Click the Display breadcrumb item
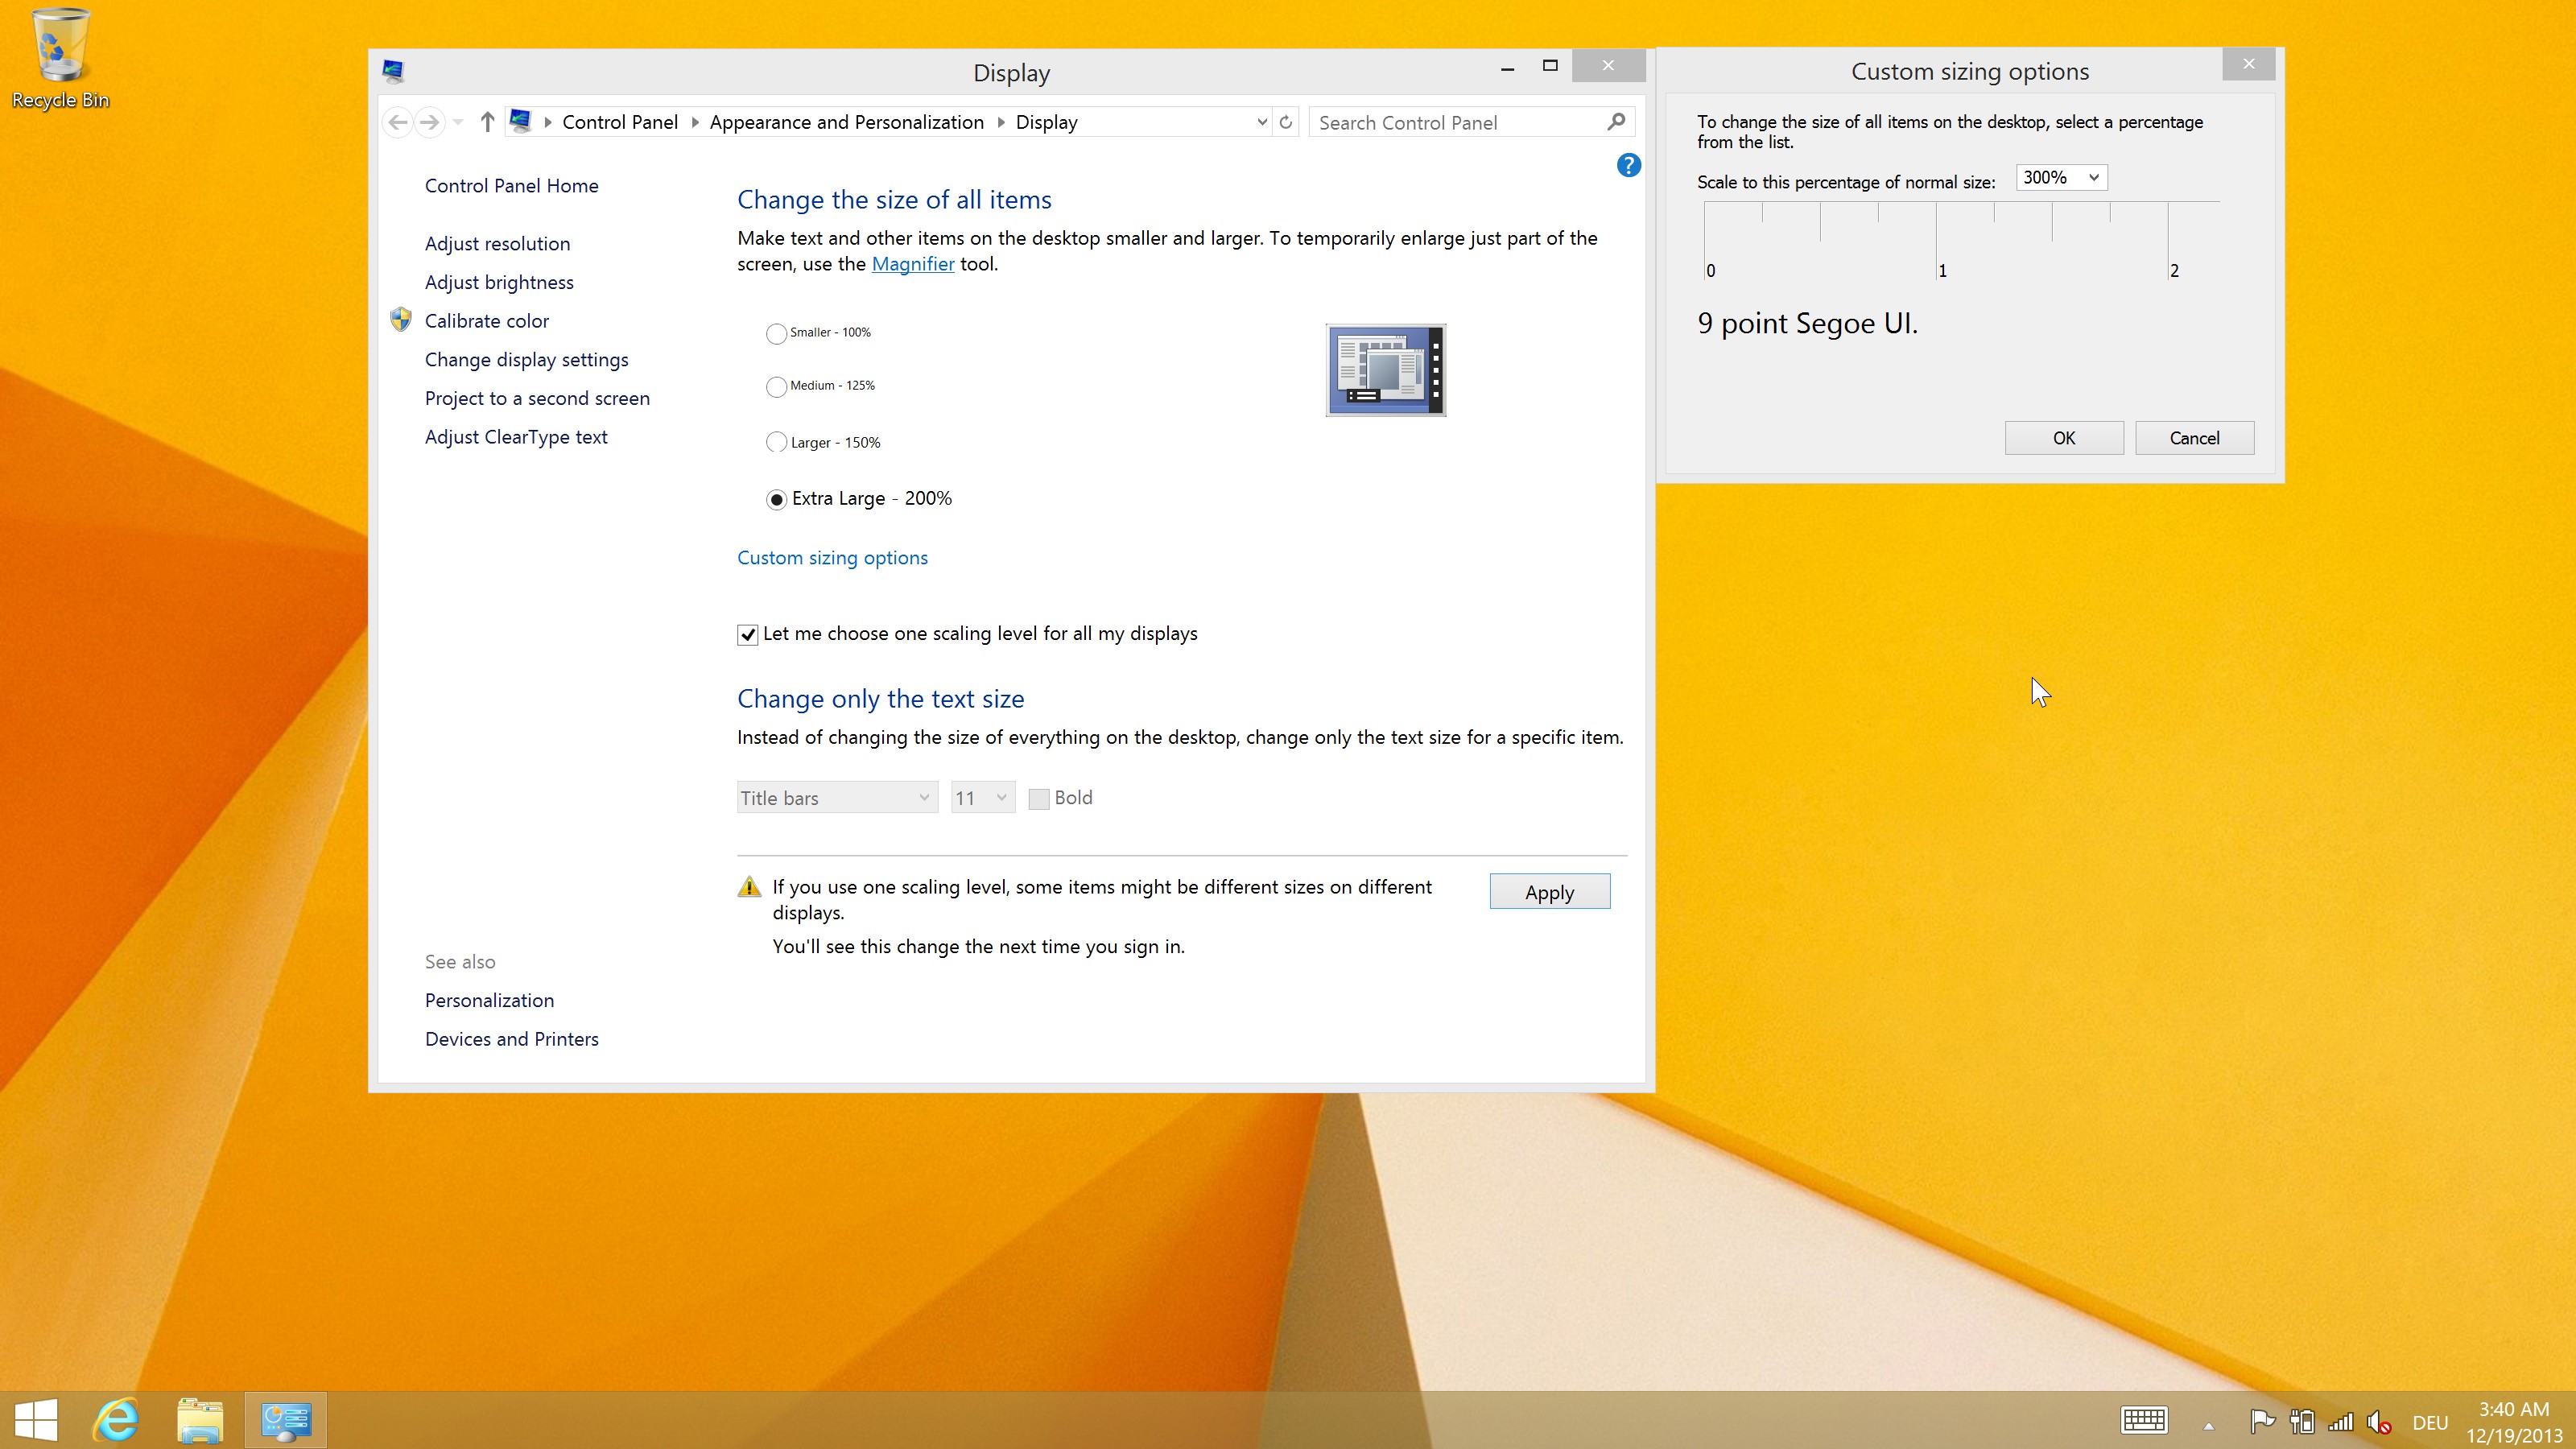2576x1449 pixels. [x=1047, y=122]
